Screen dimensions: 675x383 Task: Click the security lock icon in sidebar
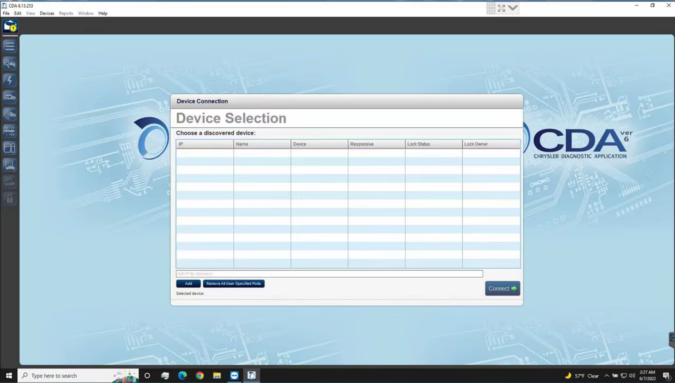coord(9,199)
